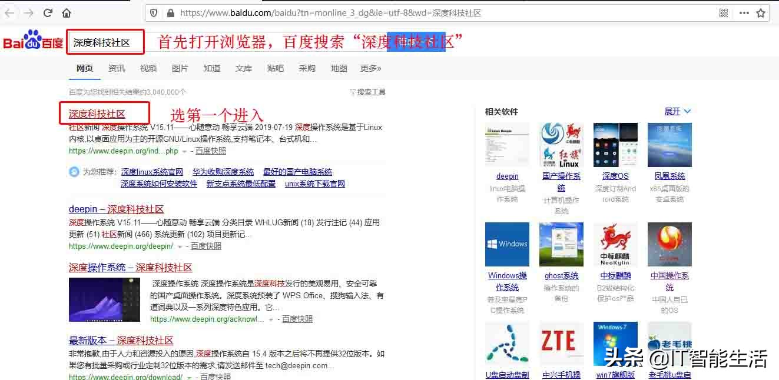Screen dimensions: 779x380
Task: Click the tracking protection shield icon
Action: [x=154, y=12]
